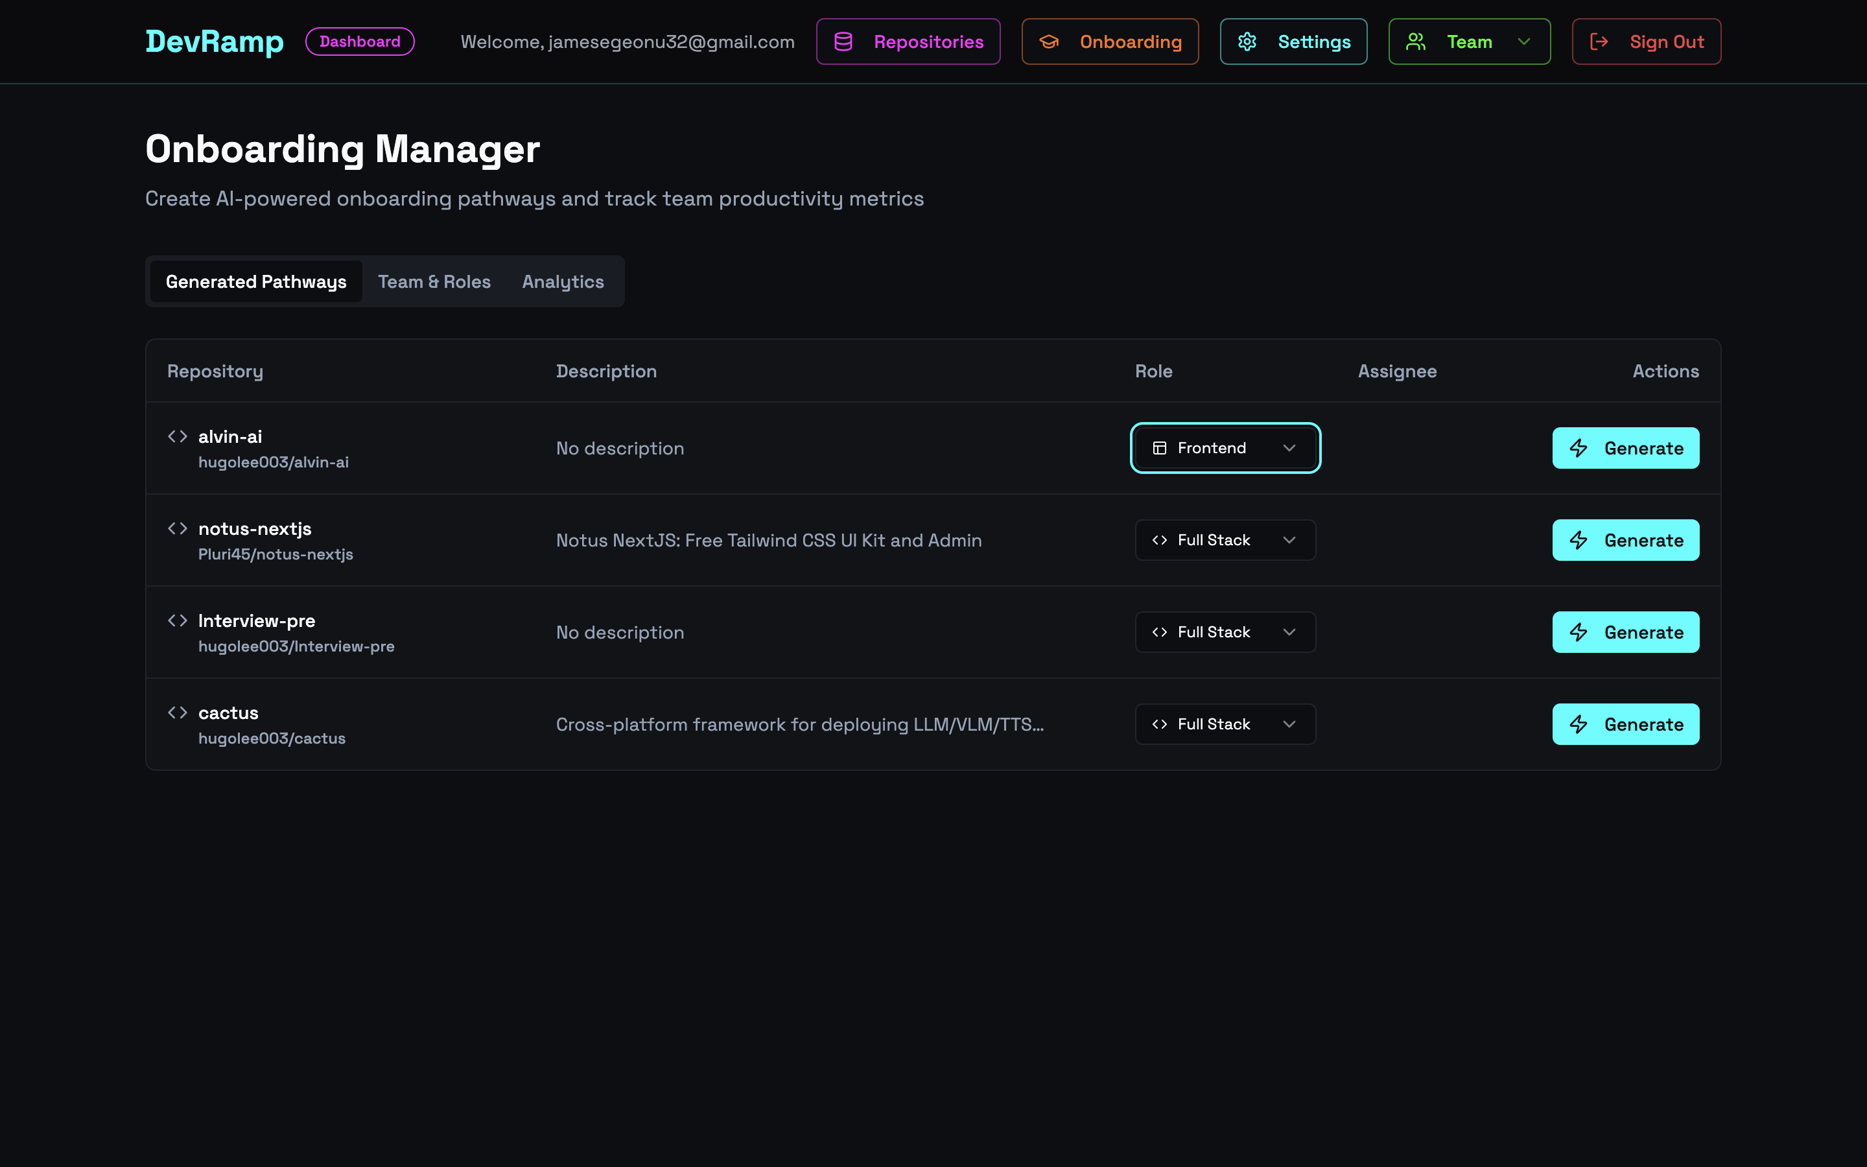Switch to the Team & Roles tab
The width and height of the screenshot is (1867, 1167).
click(434, 281)
